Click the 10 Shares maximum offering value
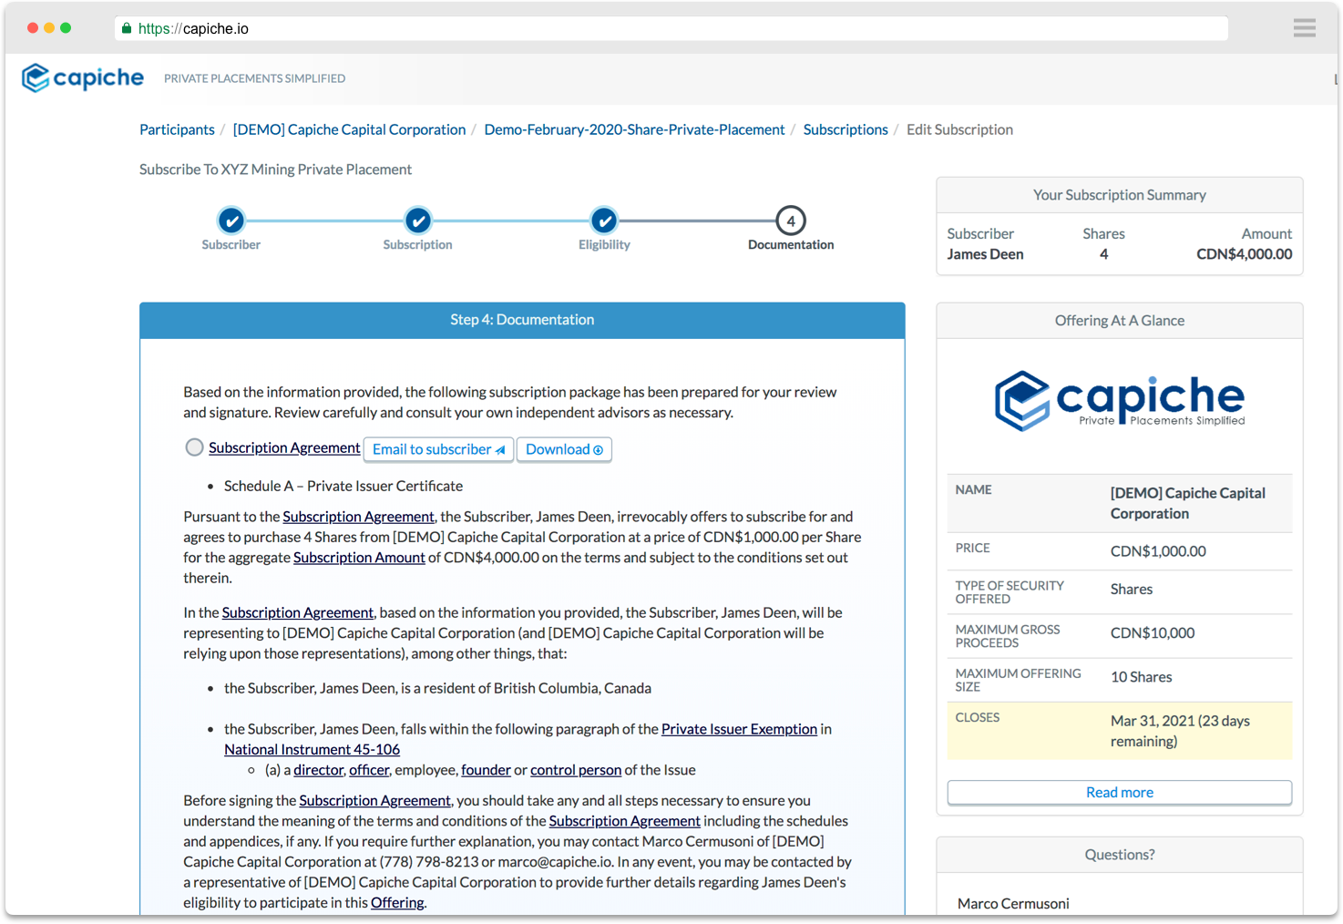Image resolution: width=1343 pixels, height=924 pixels. [1141, 677]
